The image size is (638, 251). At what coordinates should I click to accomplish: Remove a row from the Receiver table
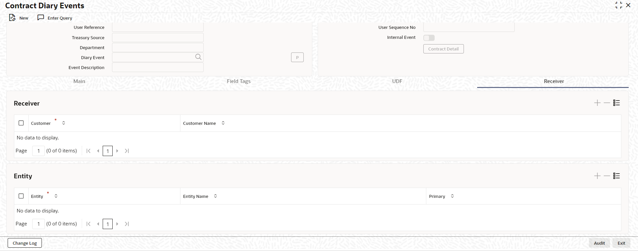coord(607,103)
